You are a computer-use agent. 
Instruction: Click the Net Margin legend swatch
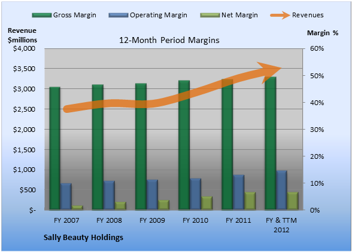pos(210,16)
